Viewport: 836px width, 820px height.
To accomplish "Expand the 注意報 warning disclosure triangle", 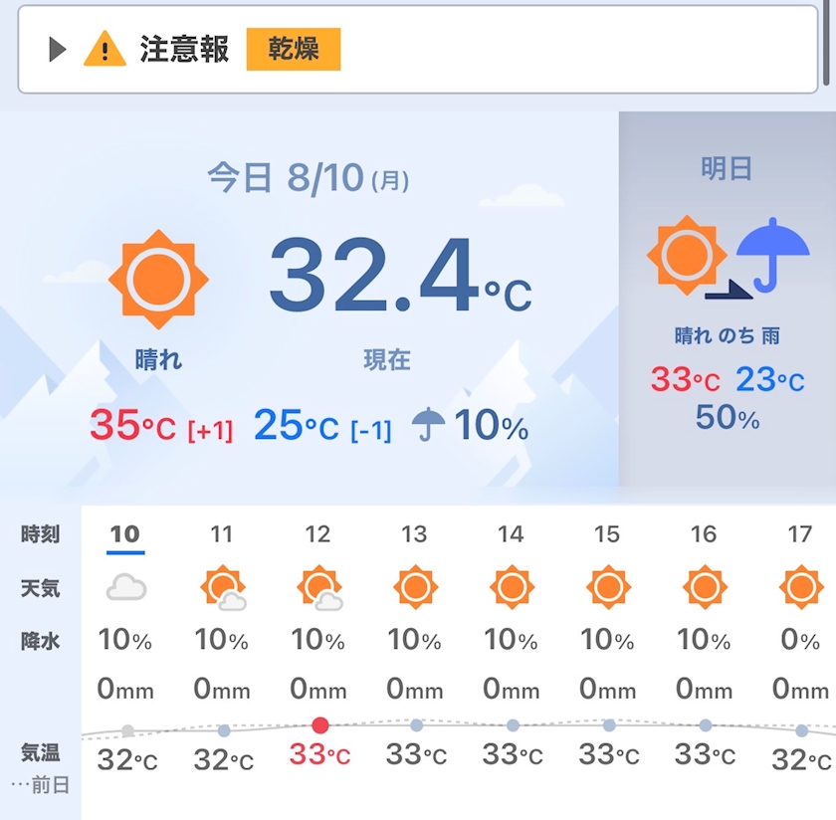I will [58, 50].
